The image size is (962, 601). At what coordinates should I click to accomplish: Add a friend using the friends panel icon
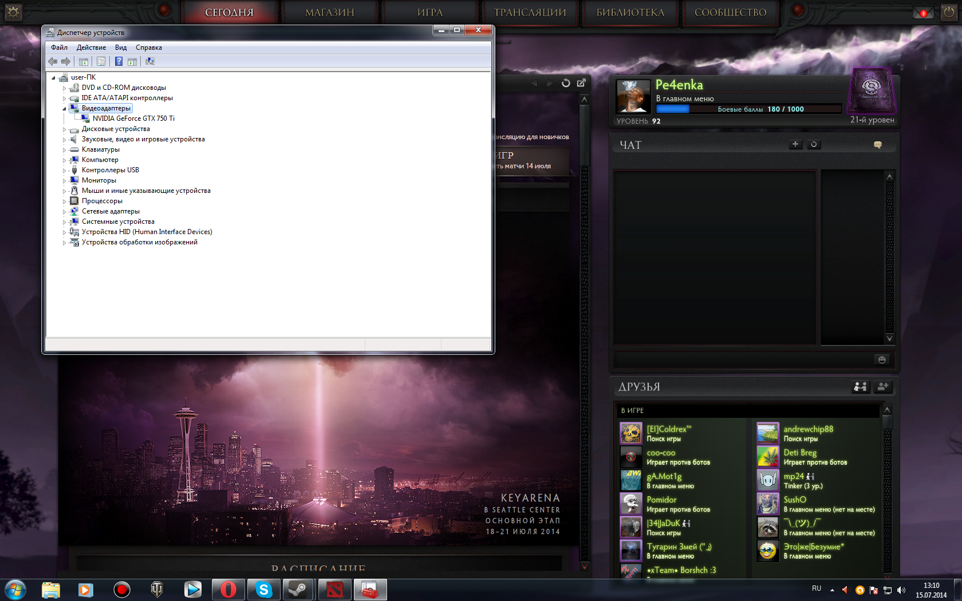tap(882, 387)
